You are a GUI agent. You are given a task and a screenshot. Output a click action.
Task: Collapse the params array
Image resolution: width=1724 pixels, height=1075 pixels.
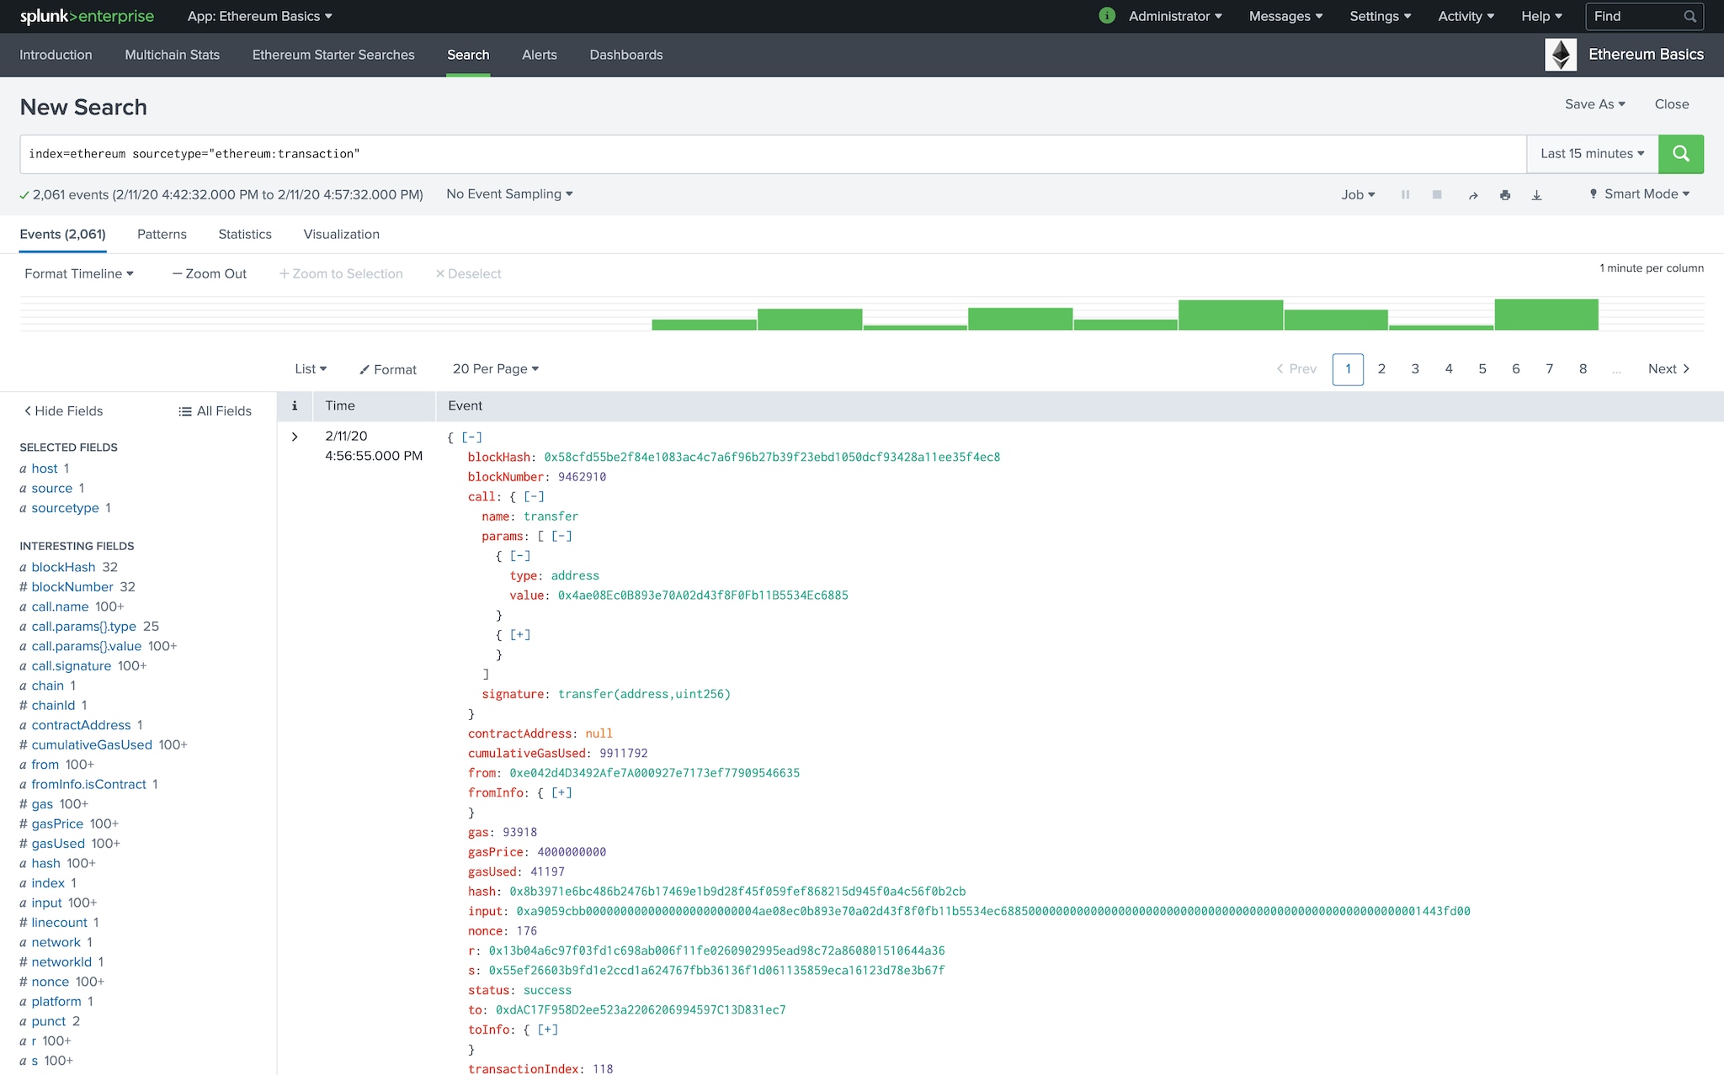pyautogui.click(x=561, y=537)
